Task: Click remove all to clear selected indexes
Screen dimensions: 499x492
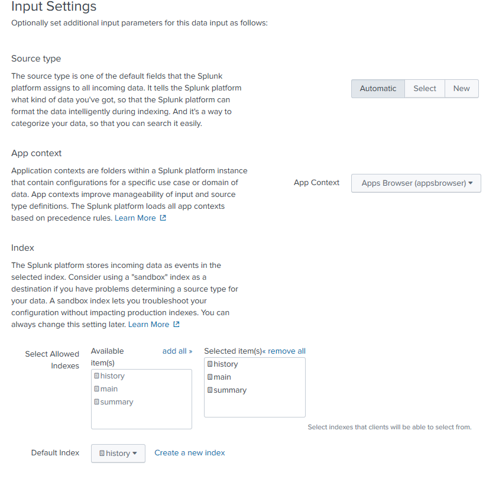Action: [284, 351]
